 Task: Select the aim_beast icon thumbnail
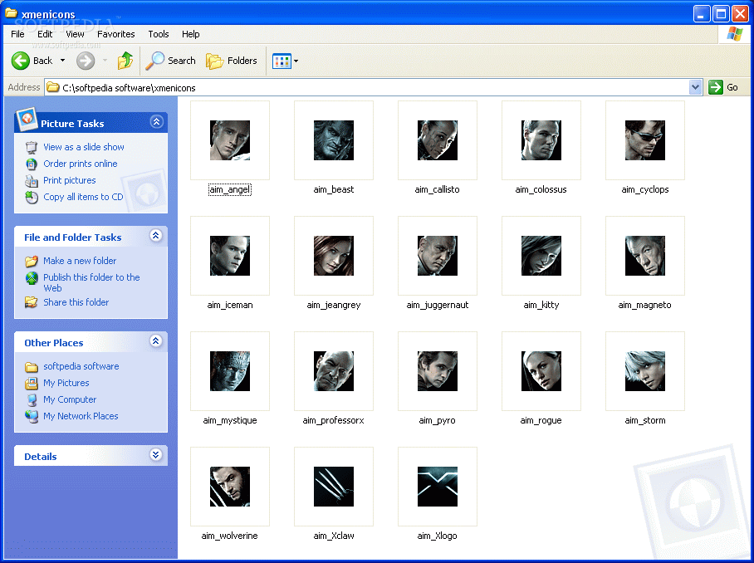[334, 140]
